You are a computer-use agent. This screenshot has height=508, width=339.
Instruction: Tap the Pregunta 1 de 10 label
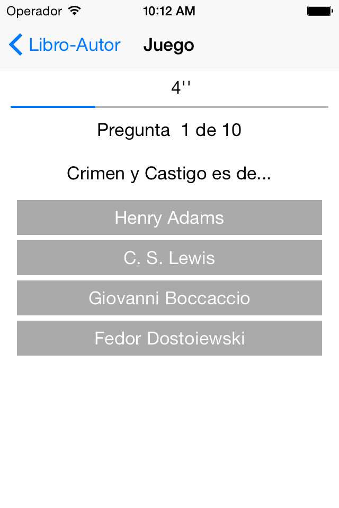pos(169,130)
